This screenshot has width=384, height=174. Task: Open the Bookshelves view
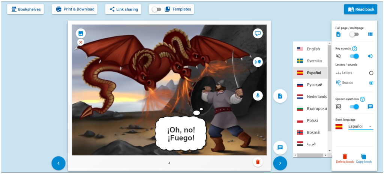point(25,9)
